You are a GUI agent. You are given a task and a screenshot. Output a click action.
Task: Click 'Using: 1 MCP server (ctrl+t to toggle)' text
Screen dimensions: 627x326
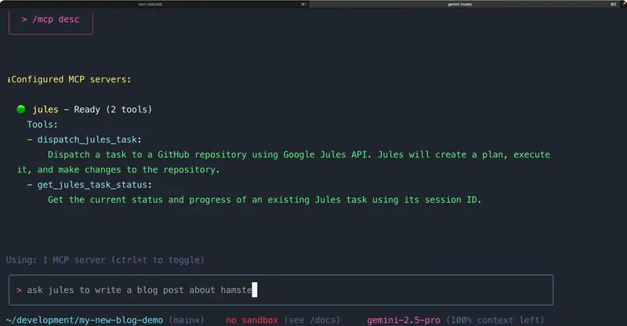click(105, 260)
